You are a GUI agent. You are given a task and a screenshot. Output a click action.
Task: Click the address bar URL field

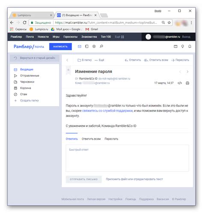[x=106, y=23]
